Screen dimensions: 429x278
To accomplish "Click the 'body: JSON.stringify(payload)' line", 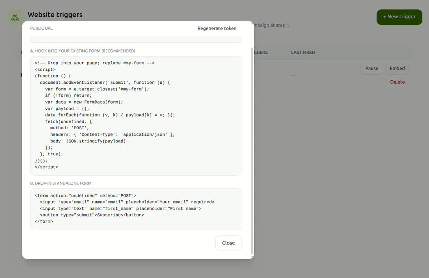I will click(88, 141).
